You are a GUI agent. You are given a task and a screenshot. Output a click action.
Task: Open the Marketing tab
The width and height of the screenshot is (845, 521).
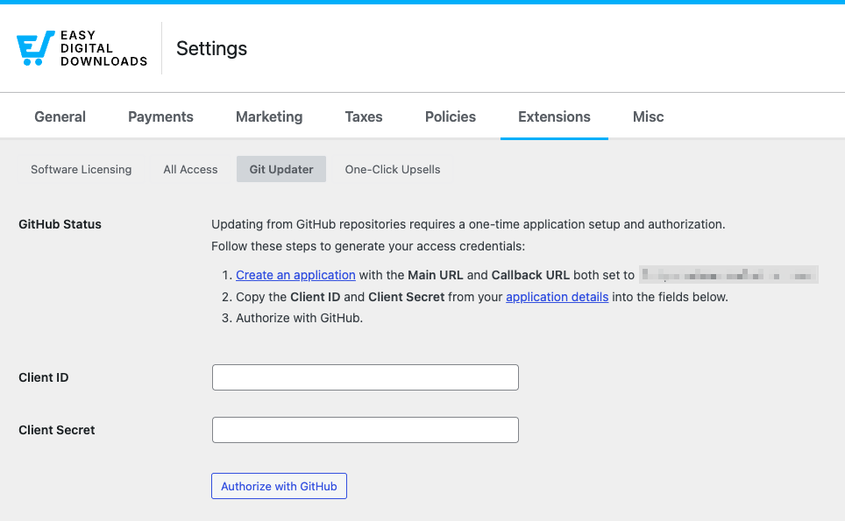point(269,116)
